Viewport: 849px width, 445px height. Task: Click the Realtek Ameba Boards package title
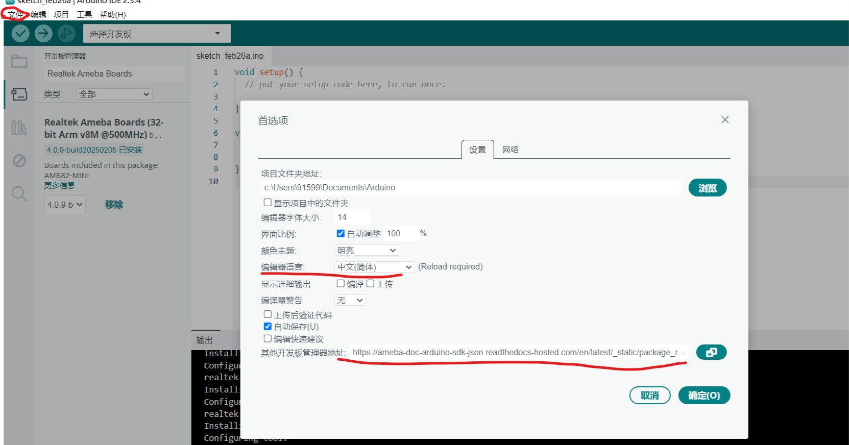tap(104, 128)
